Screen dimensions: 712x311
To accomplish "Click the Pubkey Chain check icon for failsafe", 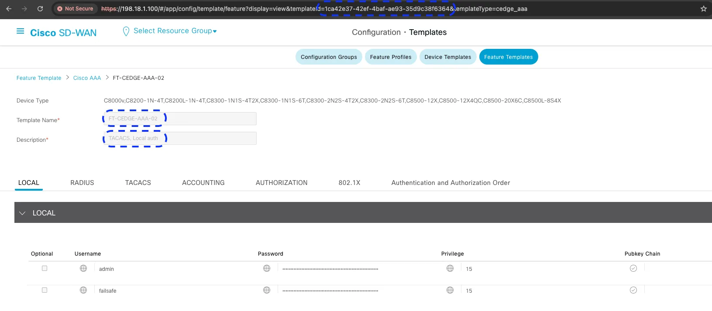I will 633,290.
